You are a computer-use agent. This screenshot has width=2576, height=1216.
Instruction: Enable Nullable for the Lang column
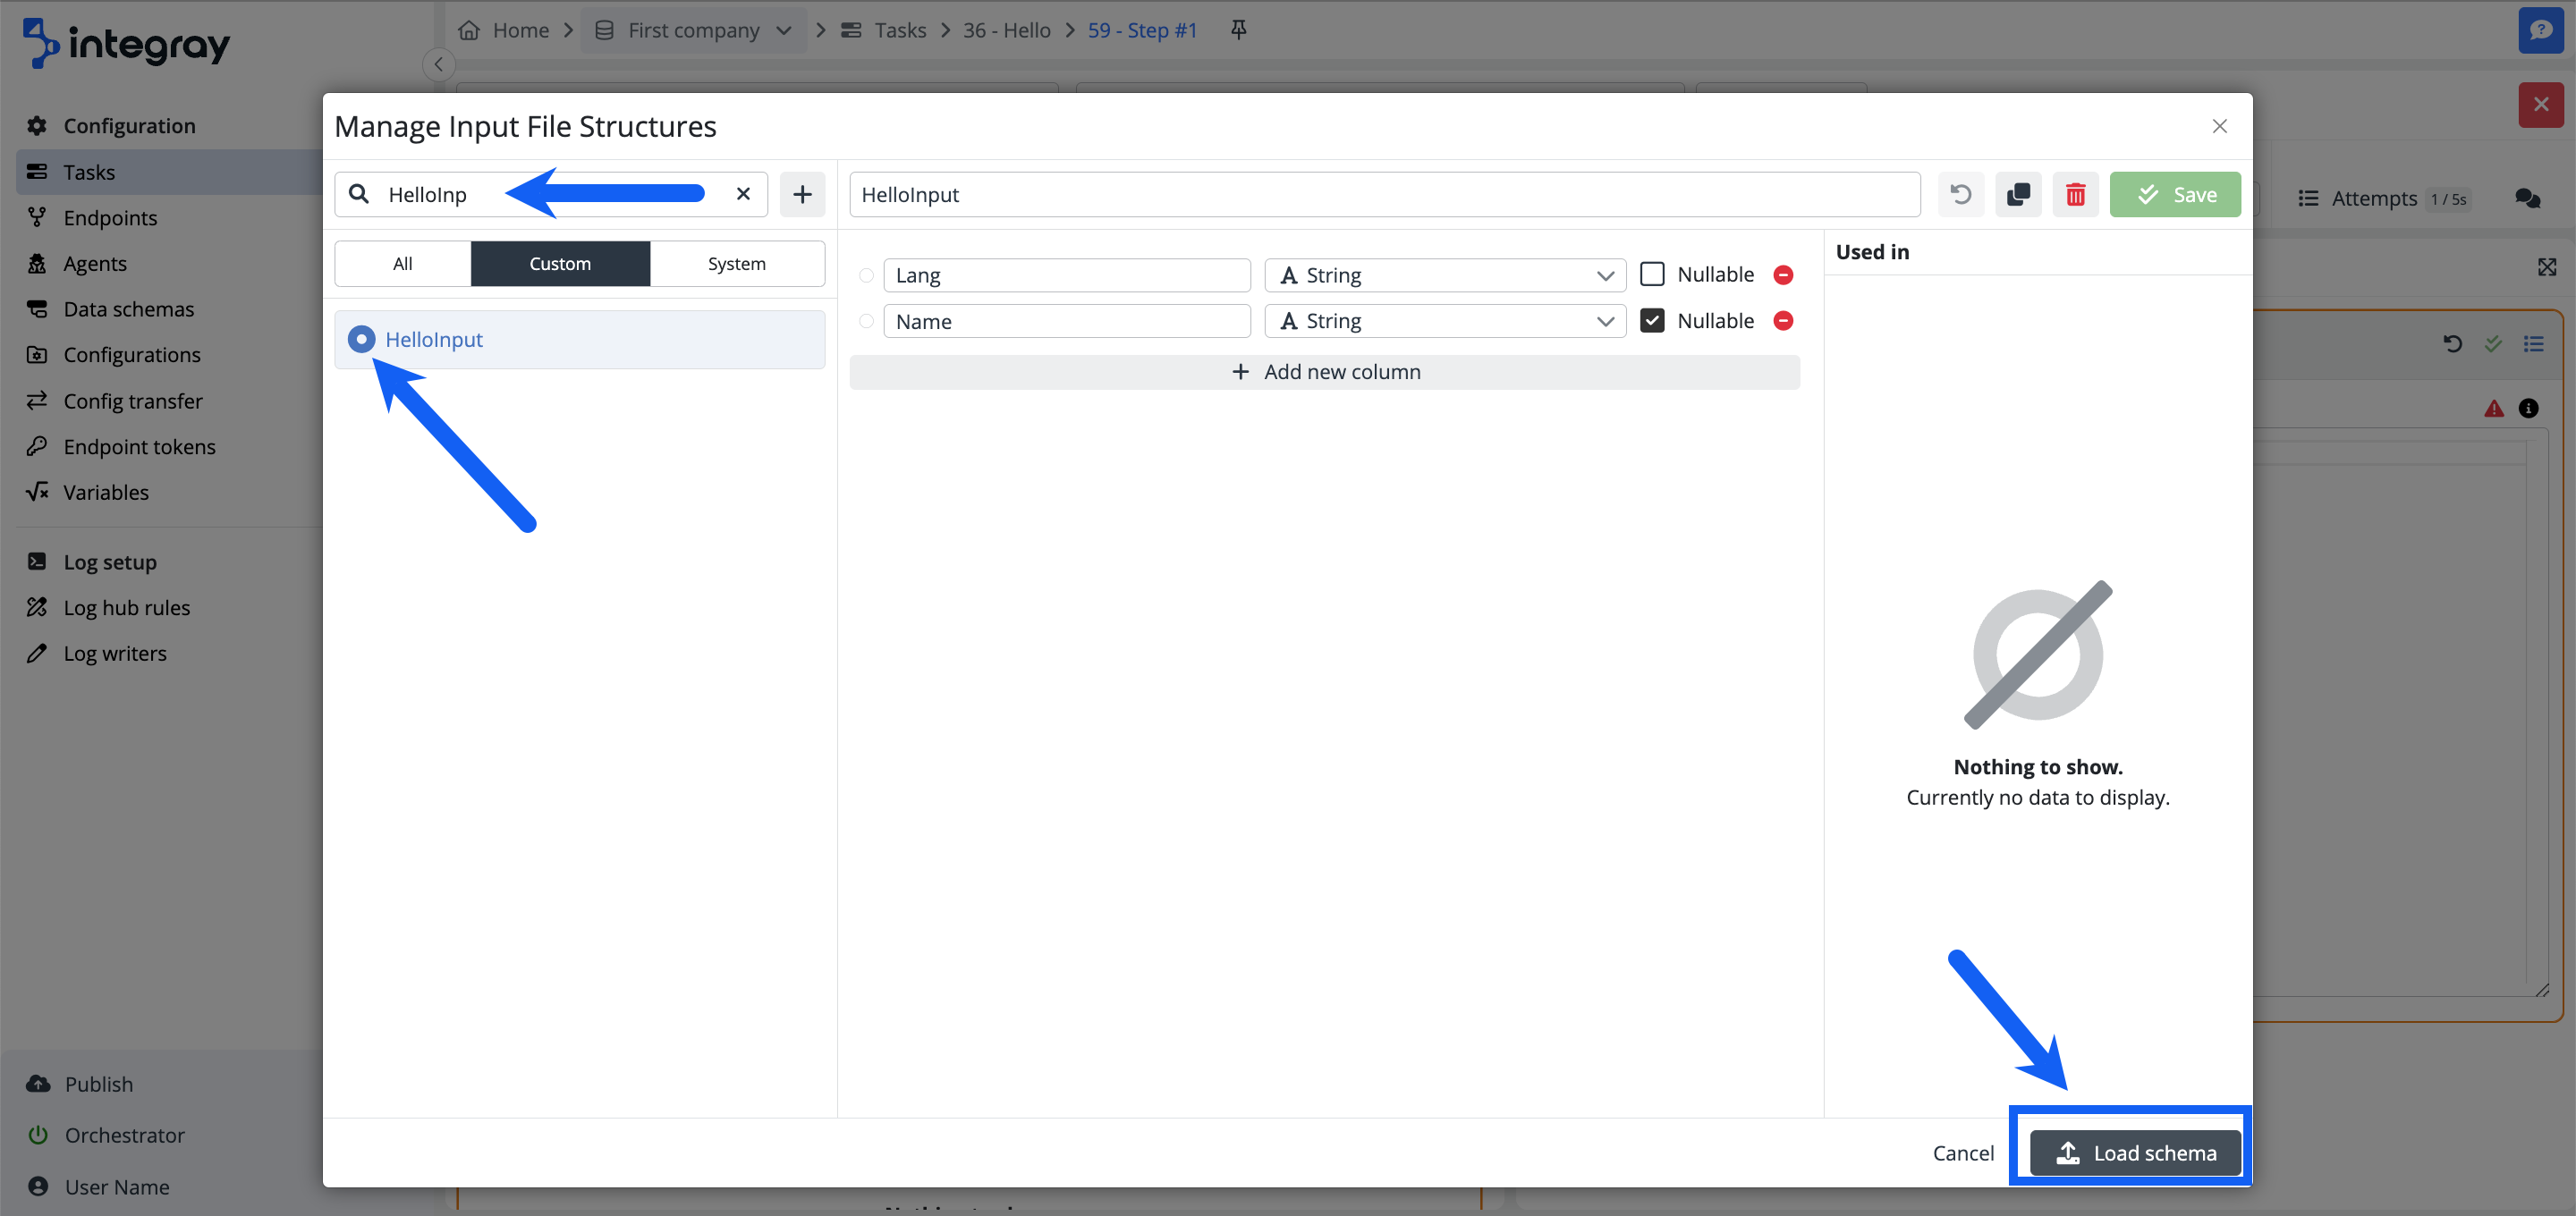1653,273
